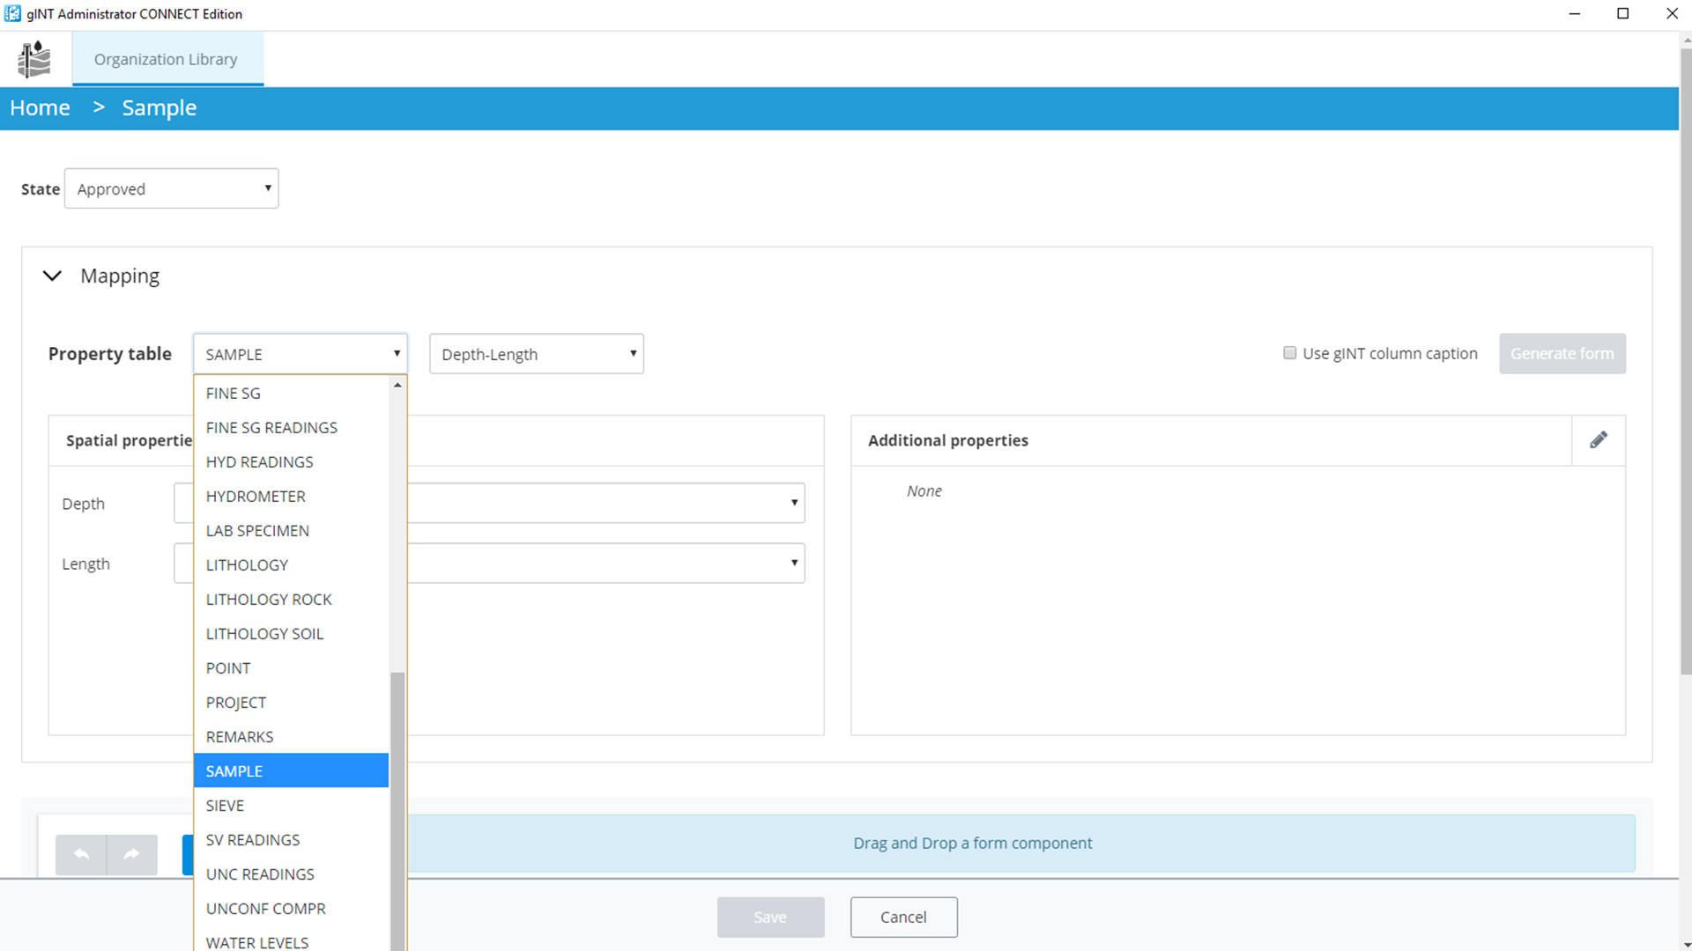Click the gINT home logo icon
The image size is (1692, 951).
tap(34, 59)
